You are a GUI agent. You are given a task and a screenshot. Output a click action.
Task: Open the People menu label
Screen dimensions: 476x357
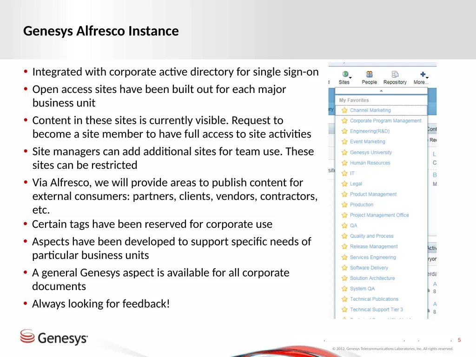click(369, 82)
